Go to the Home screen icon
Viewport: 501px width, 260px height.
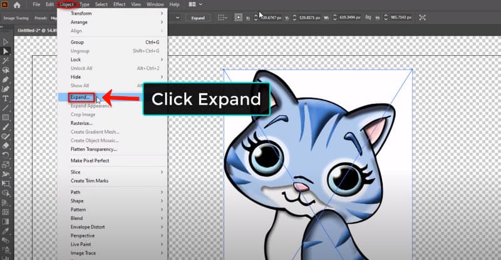(17, 5)
